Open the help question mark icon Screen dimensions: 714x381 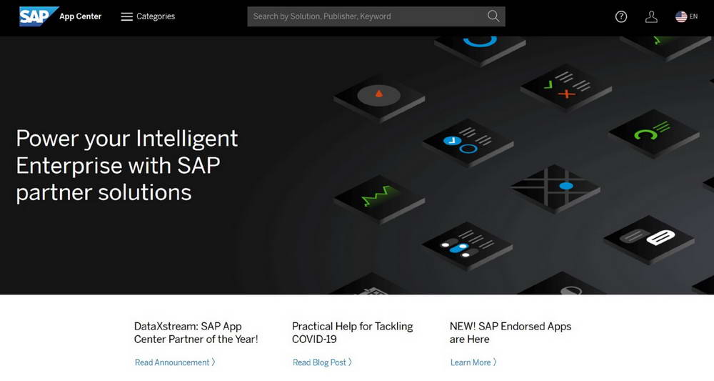click(x=621, y=16)
